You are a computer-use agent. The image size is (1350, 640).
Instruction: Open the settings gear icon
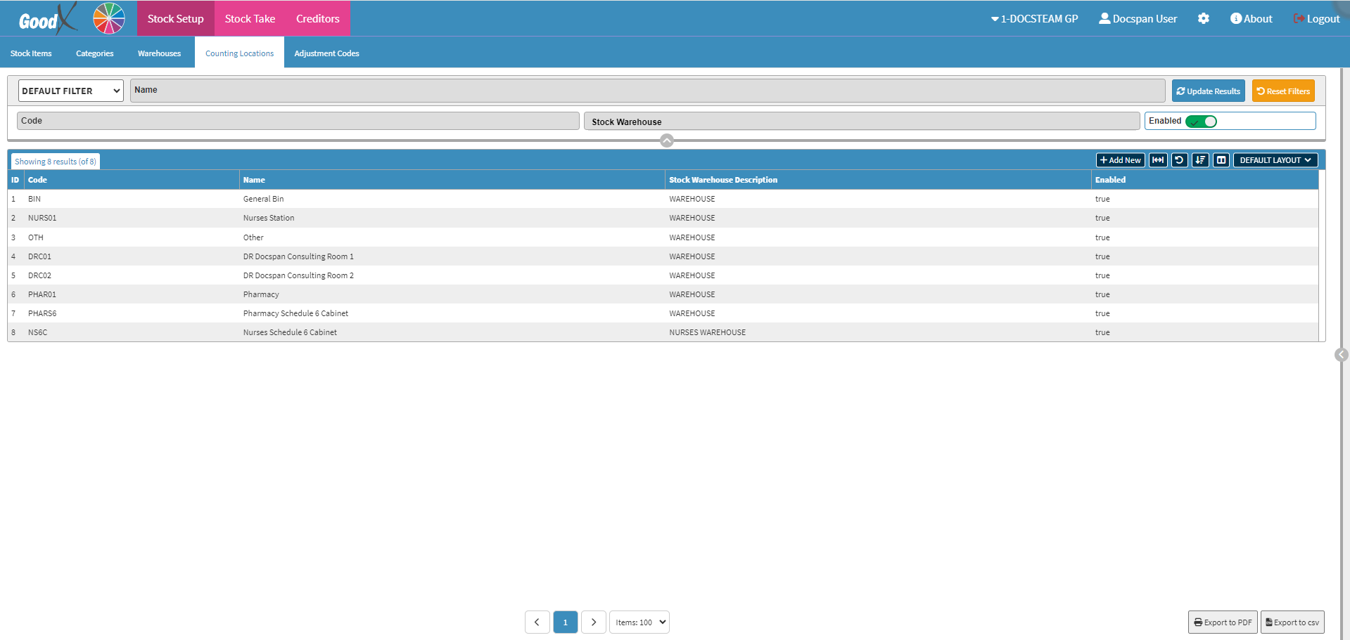[1203, 19]
